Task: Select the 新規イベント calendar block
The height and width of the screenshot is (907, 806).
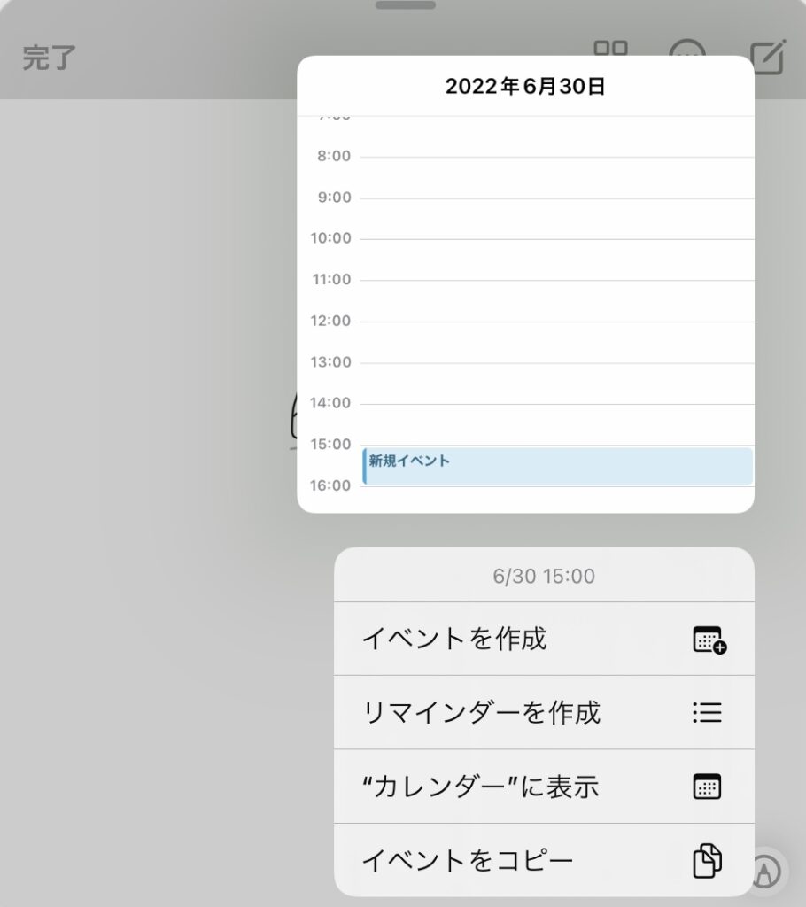Action: [558, 466]
